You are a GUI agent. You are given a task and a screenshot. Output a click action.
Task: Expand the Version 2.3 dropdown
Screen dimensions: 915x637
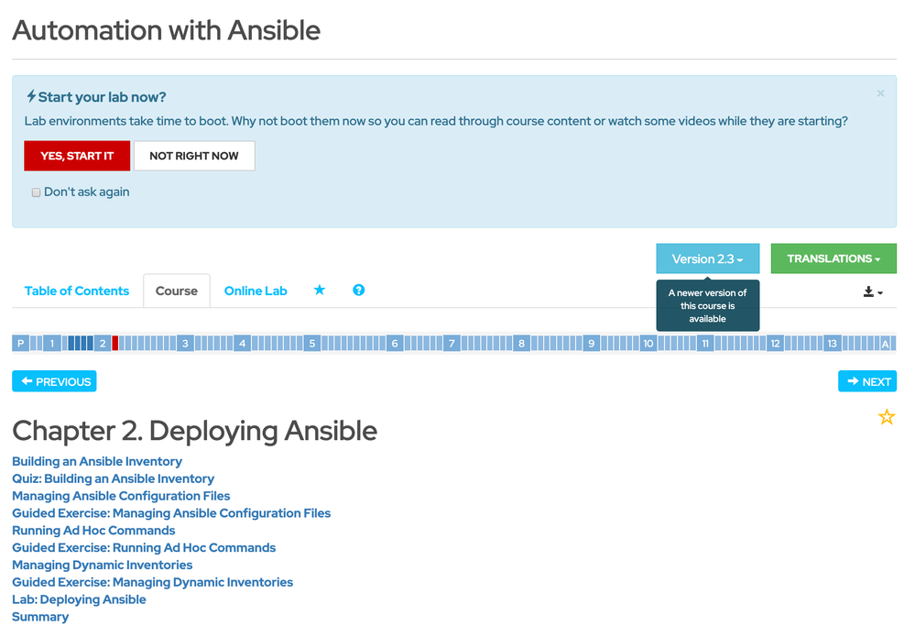[707, 259]
